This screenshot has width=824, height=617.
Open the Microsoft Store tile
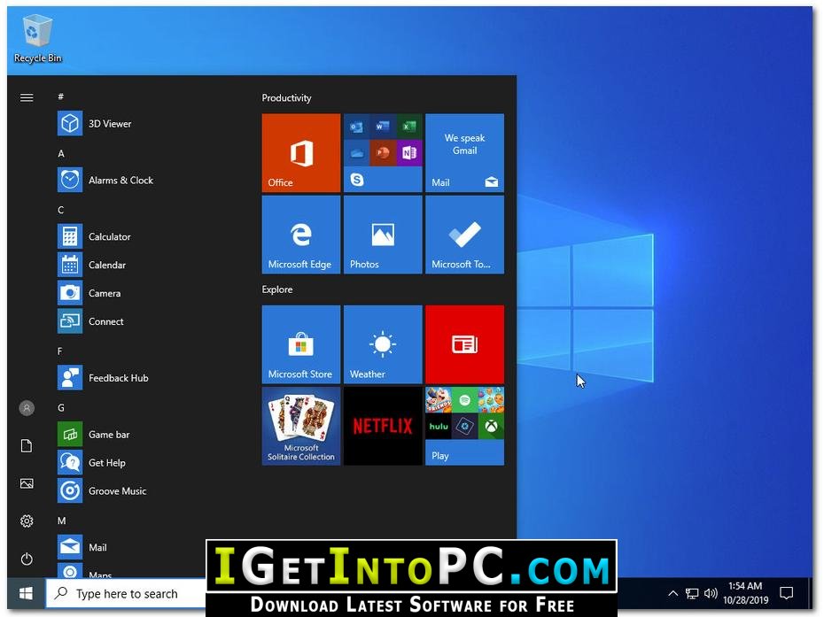pyautogui.click(x=301, y=344)
